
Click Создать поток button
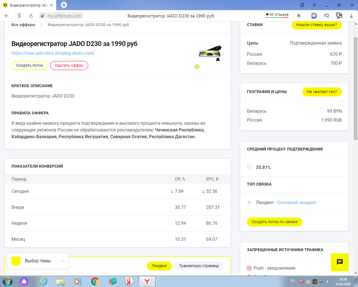30,65
